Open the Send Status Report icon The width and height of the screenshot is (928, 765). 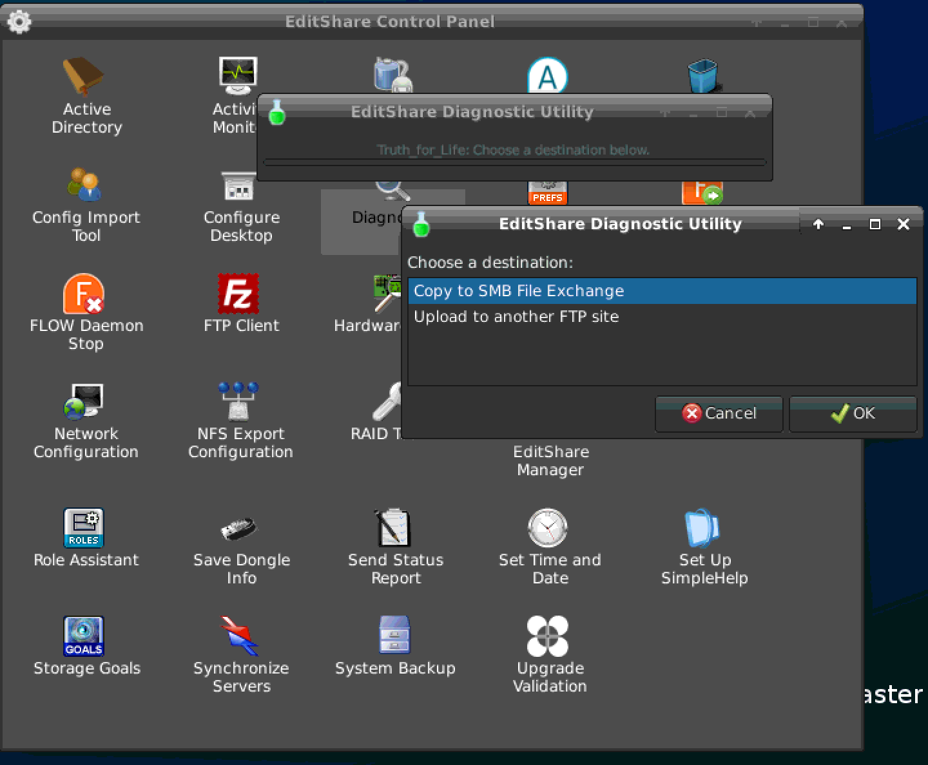tap(393, 528)
